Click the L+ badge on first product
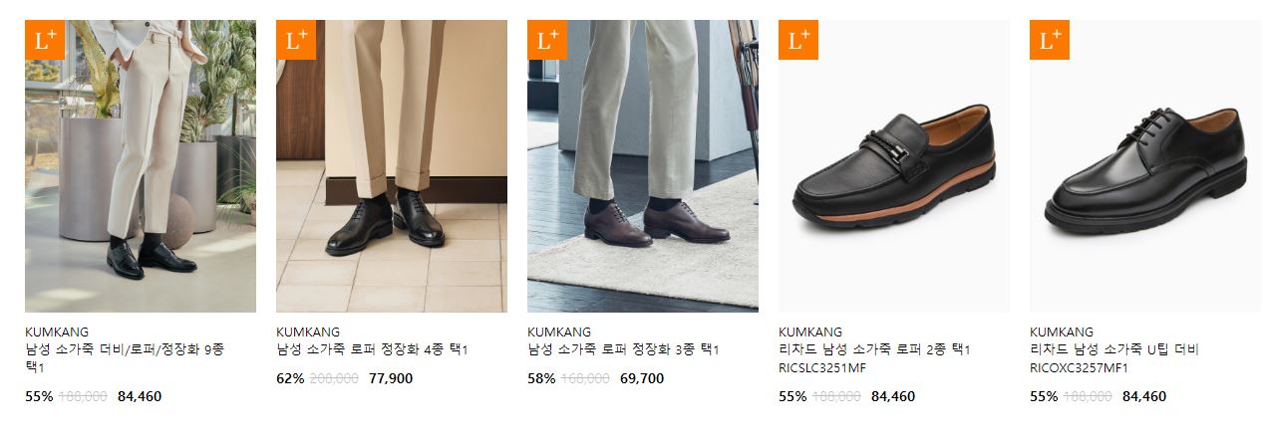The height and width of the screenshot is (445, 1263). point(45,40)
